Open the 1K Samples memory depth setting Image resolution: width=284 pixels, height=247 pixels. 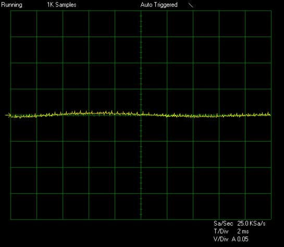point(62,5)
